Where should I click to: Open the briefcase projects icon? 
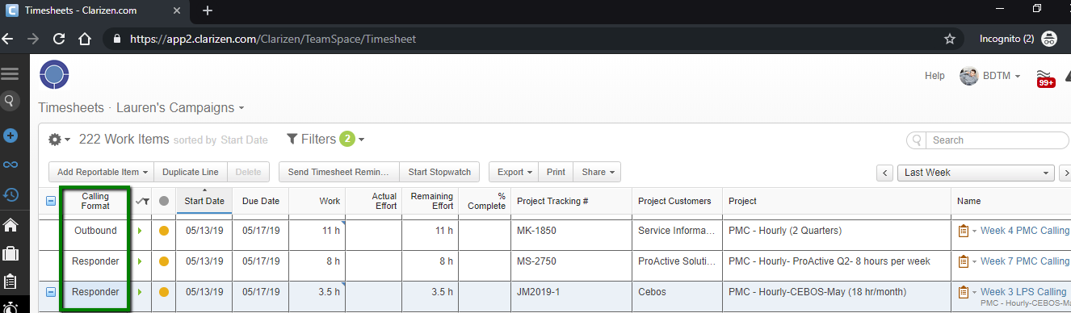click(10, 253)
